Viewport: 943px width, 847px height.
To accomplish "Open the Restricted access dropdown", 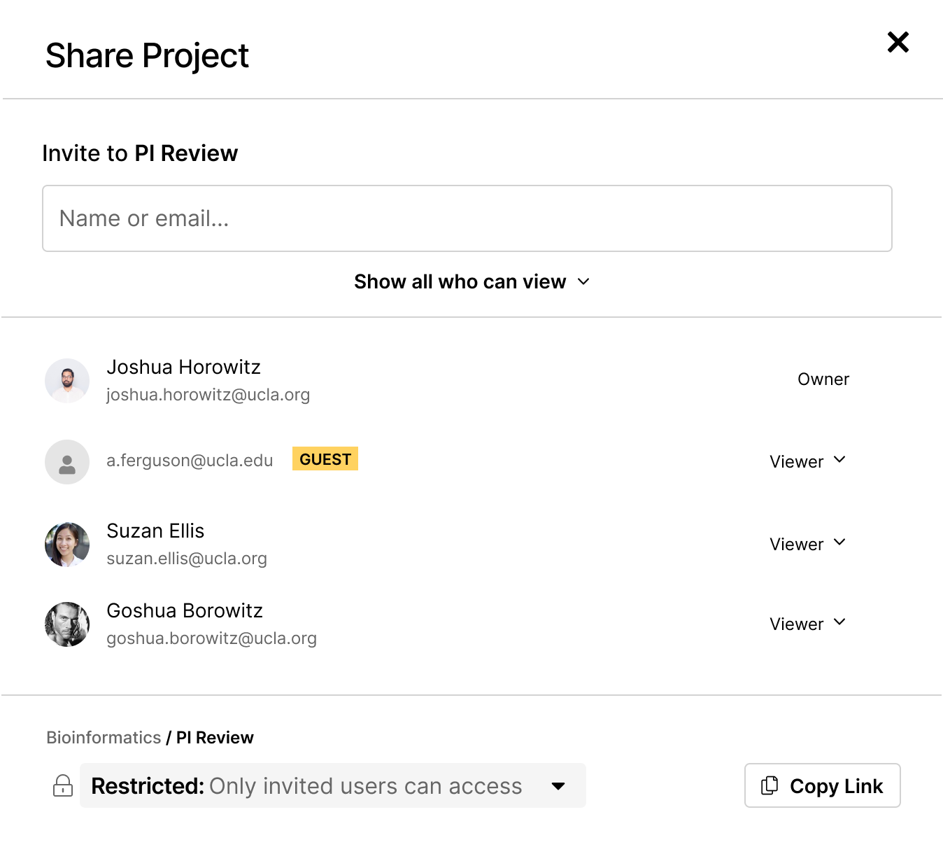I will 558,786.
